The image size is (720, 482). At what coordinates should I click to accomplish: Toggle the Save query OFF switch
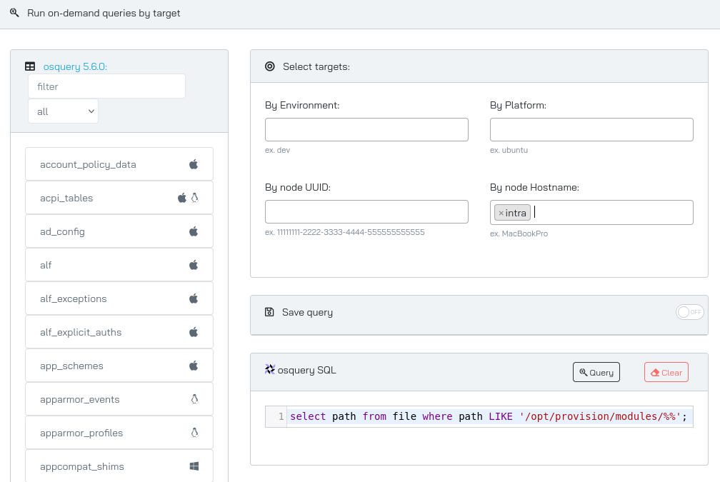pyautogui.click(x=690, y=312)
